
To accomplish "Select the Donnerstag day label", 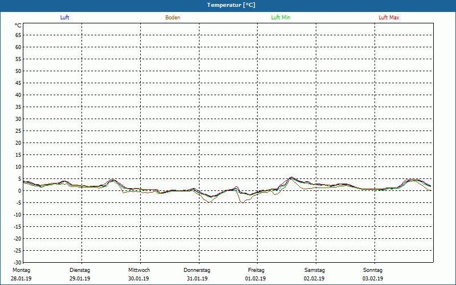I will click(x=197, y=270).
